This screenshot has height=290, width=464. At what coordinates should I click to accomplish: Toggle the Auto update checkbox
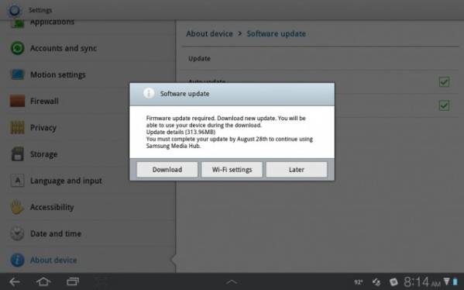click(x=444, y=82)
